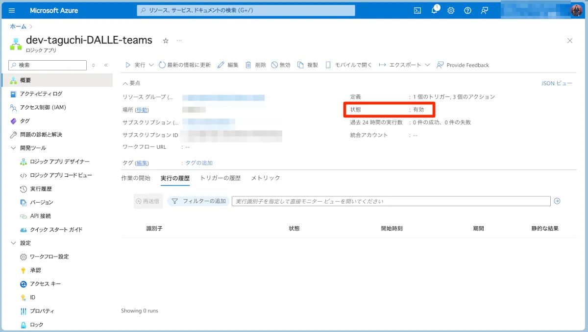
Task: Expand the エクスポート dropdown
Action: pyautogui.click(x=427, y=65)
